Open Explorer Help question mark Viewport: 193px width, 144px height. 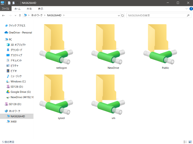pos(191,9)
